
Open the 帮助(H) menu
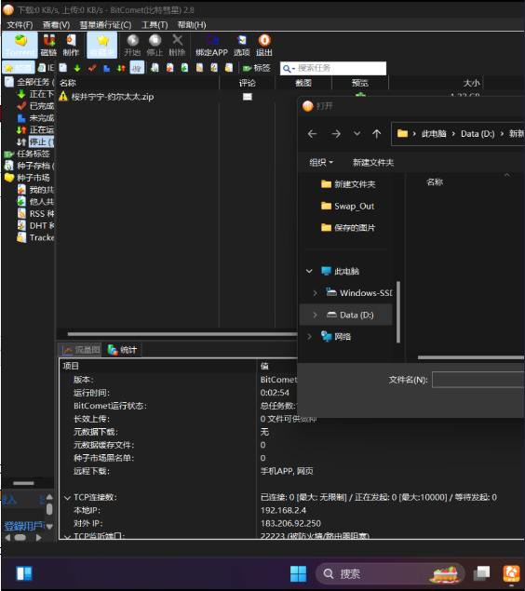(x=192, y=25)
